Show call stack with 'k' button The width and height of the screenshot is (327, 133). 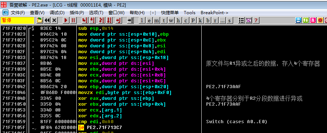click(x=200, y=20)
